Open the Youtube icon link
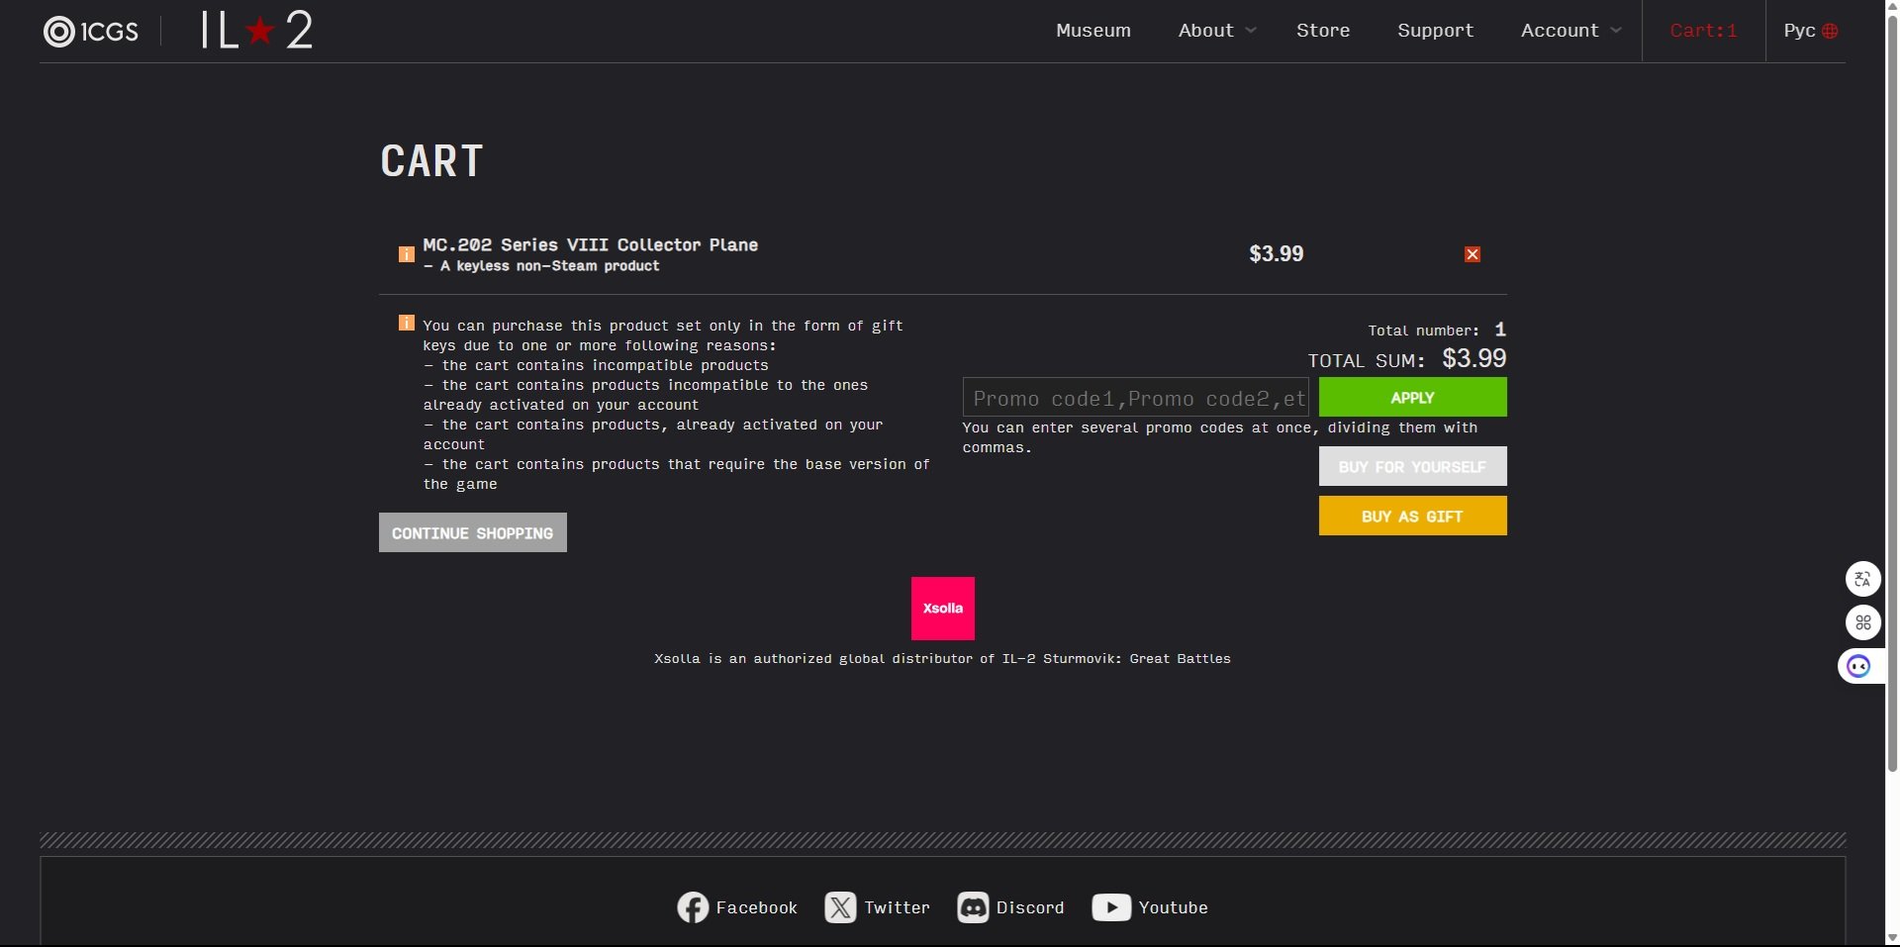Image resolution: width=1900 pixels, height=947 pixels. coord(1111,907)
